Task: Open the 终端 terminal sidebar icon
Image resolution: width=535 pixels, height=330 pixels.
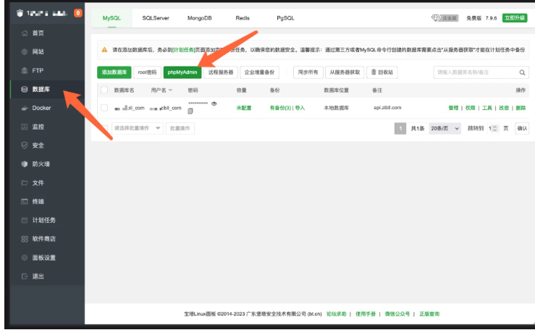Action: 25,202
